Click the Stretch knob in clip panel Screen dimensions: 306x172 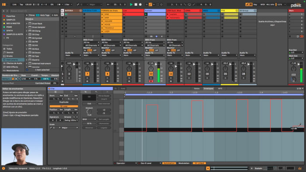coord(89,112)
